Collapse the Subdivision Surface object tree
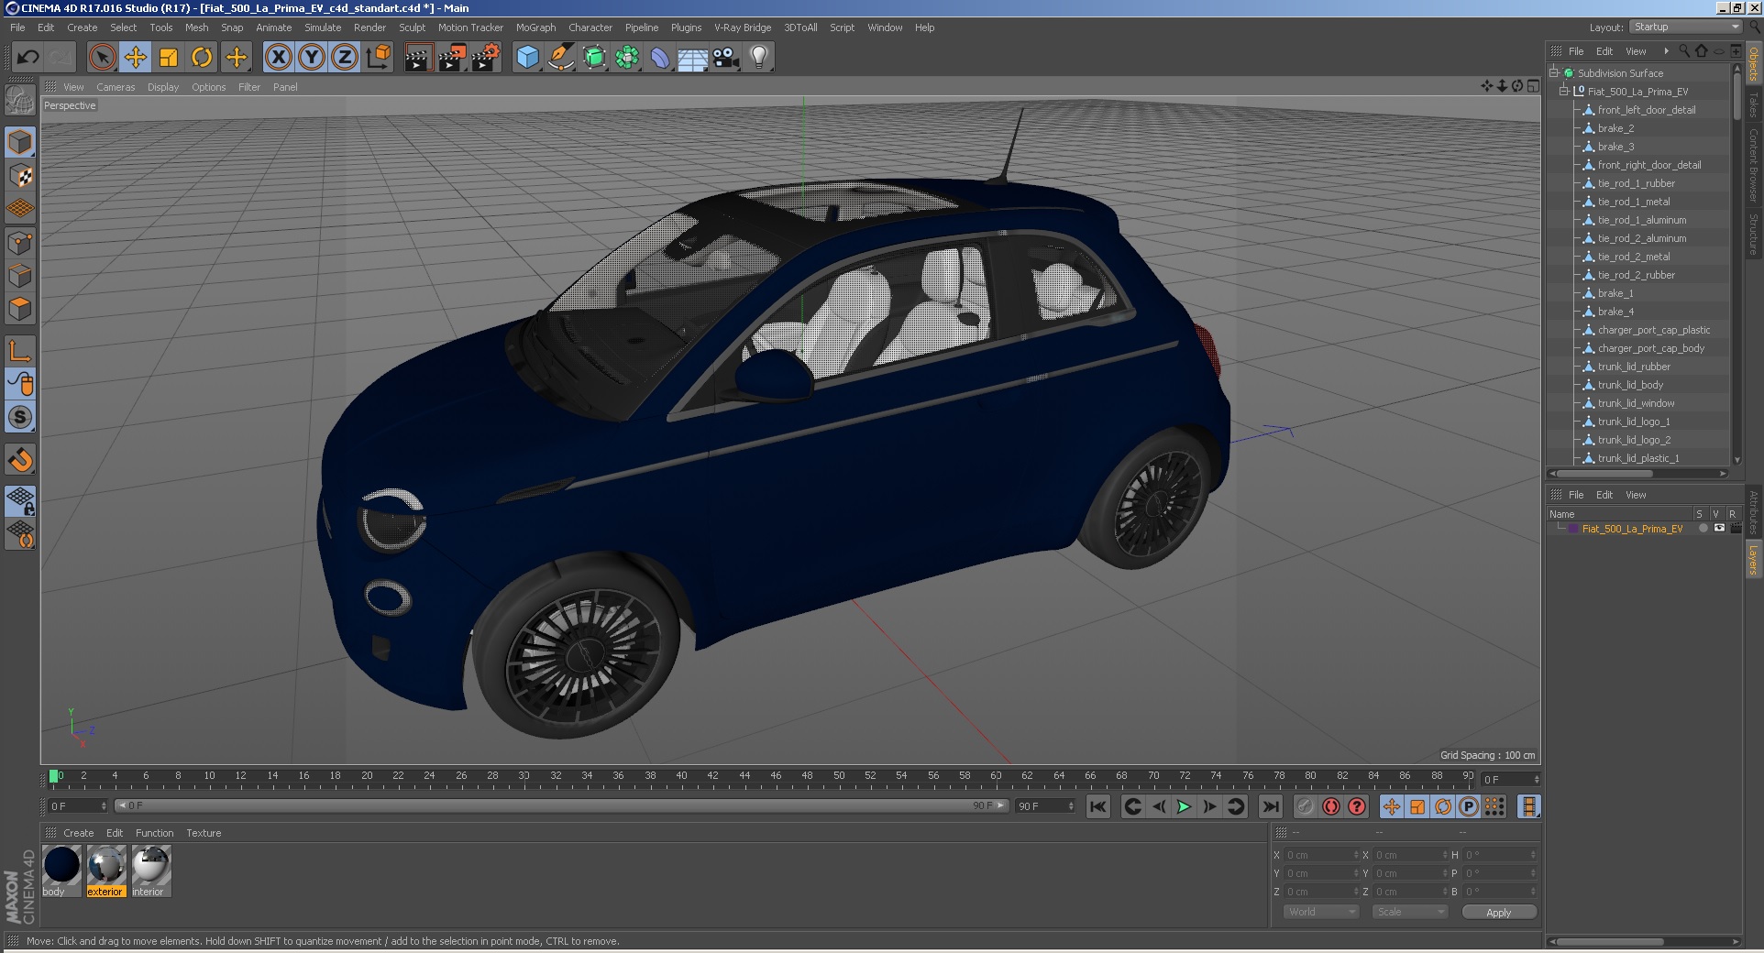The height and width of the screenshot is (953, 1764). coord(1554,73)
